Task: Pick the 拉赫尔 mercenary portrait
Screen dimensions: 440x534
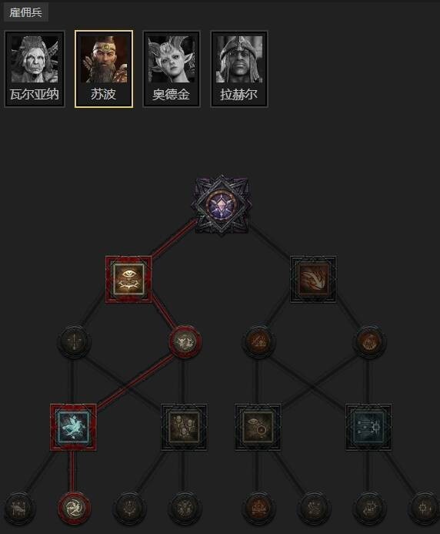Action: [239, 69]
